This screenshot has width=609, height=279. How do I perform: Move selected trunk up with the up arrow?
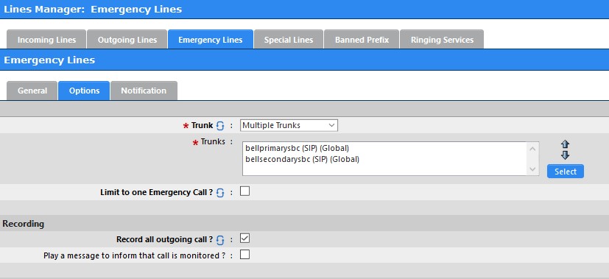(x=565, y=144)
